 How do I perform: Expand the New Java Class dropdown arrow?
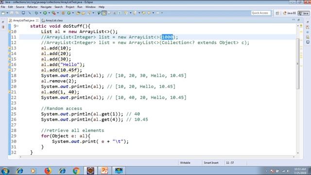(x=73, y=13)
